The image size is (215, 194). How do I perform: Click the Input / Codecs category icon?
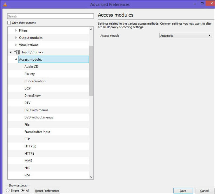coord(17,52)
